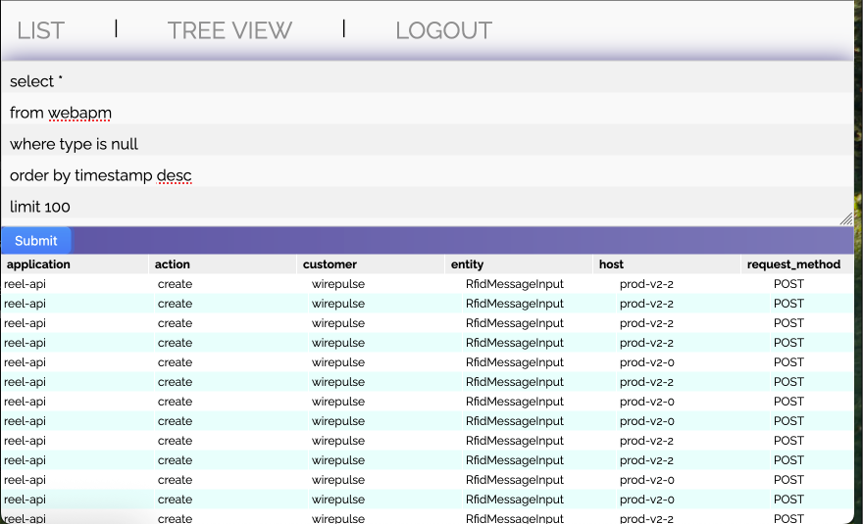Switch to TREE VIEW

coord(229,30)
